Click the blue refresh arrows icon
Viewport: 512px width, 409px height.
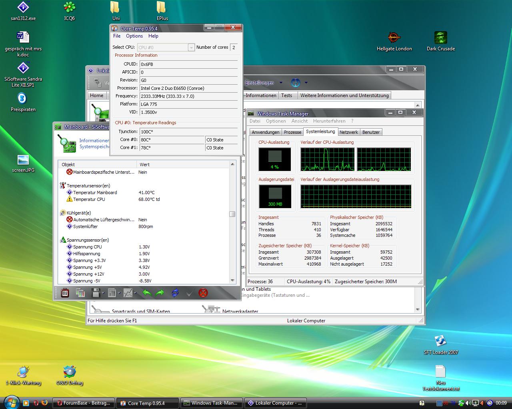point(175,293)
